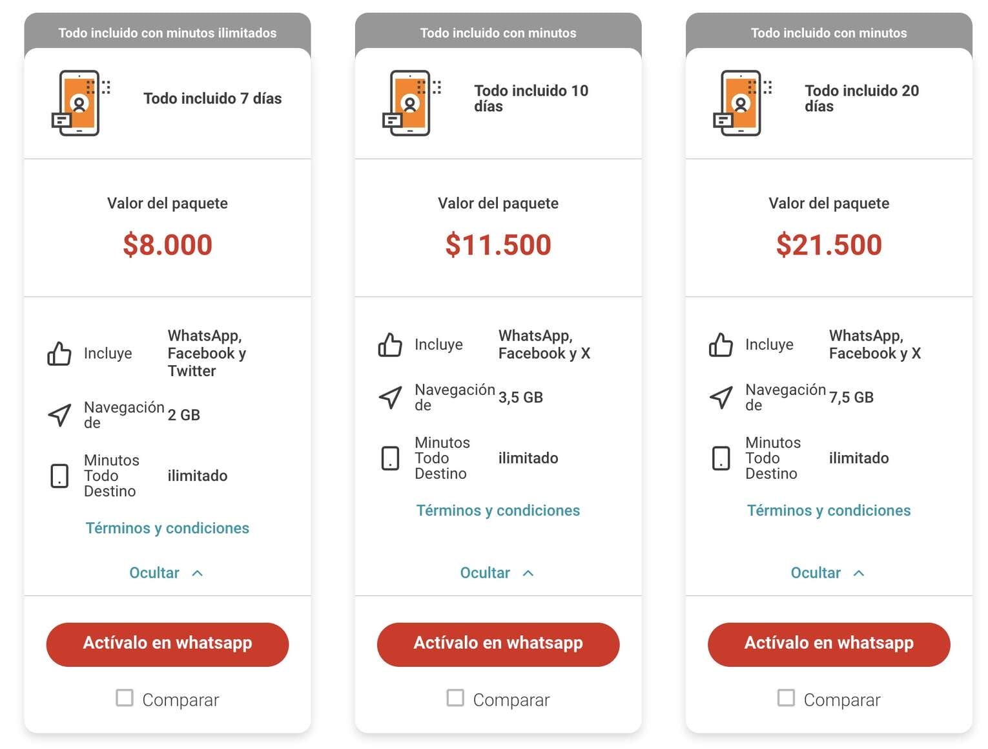Click the $11.500 package price
Viewport: 988px width, 749px height.
click(498, 245)
